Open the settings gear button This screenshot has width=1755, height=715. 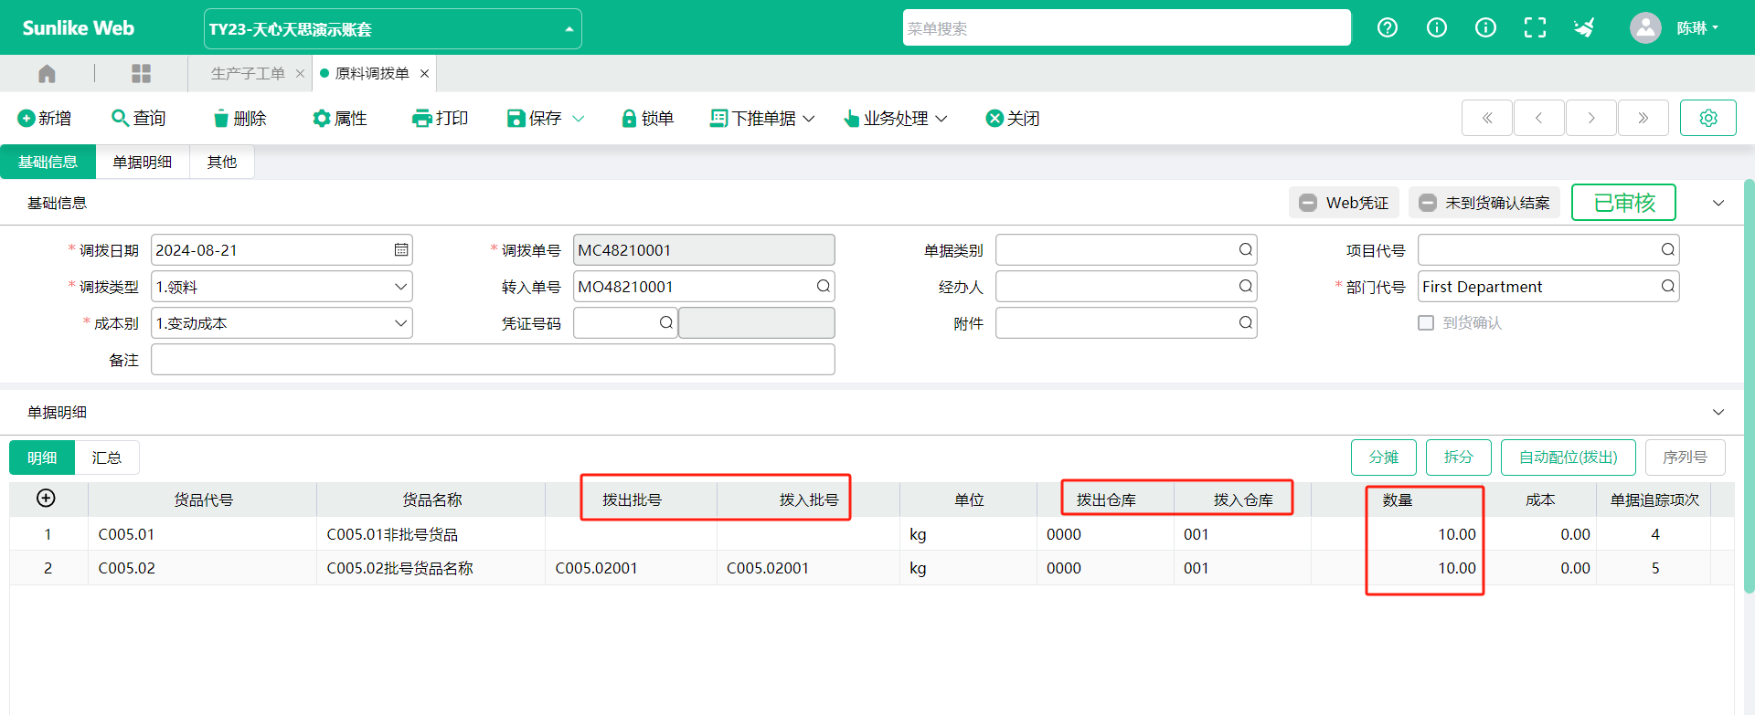tap(1707, 118)
